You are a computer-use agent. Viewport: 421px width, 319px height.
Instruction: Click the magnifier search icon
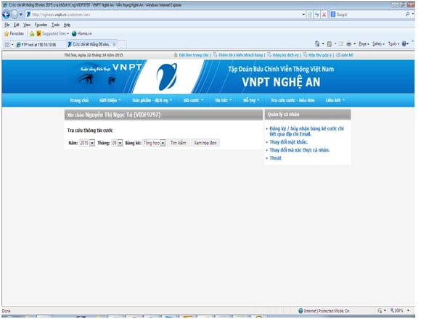point(408,14)
